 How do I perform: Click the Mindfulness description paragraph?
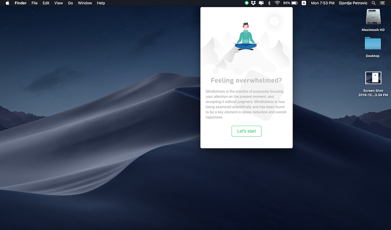pyautogui.click(x=246, y=104)
